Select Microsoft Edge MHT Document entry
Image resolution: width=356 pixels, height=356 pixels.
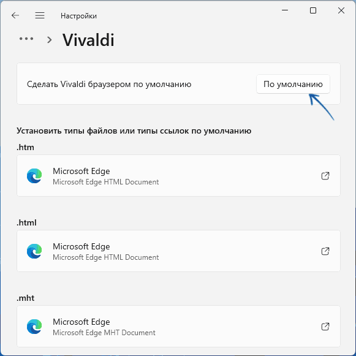178,327
